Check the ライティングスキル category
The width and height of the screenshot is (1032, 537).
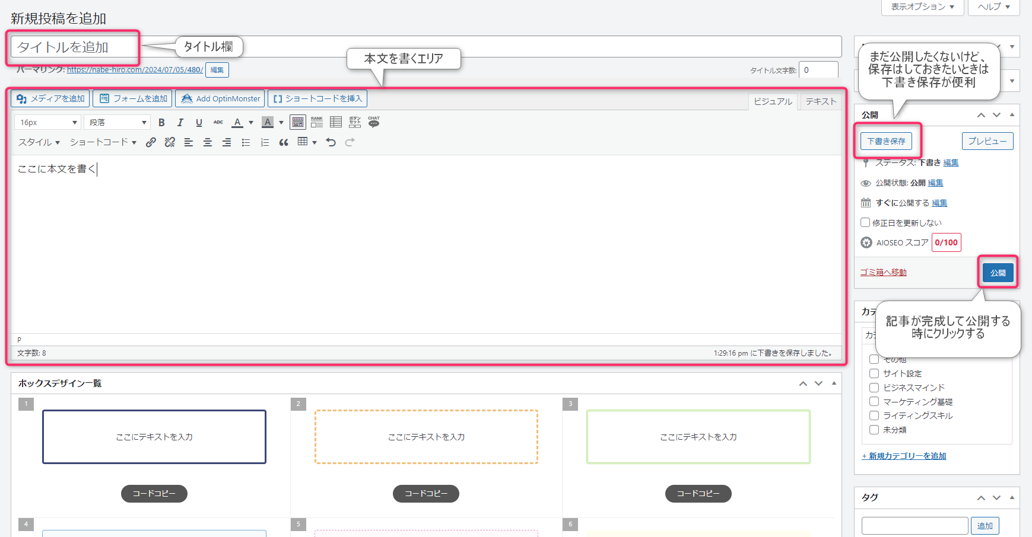click(x=874, y=415)
